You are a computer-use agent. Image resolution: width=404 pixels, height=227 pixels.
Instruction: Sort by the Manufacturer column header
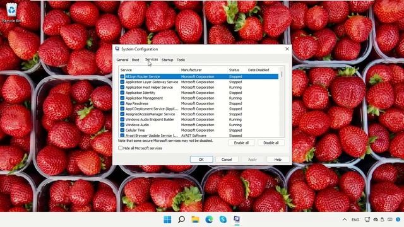click(204, 70)
